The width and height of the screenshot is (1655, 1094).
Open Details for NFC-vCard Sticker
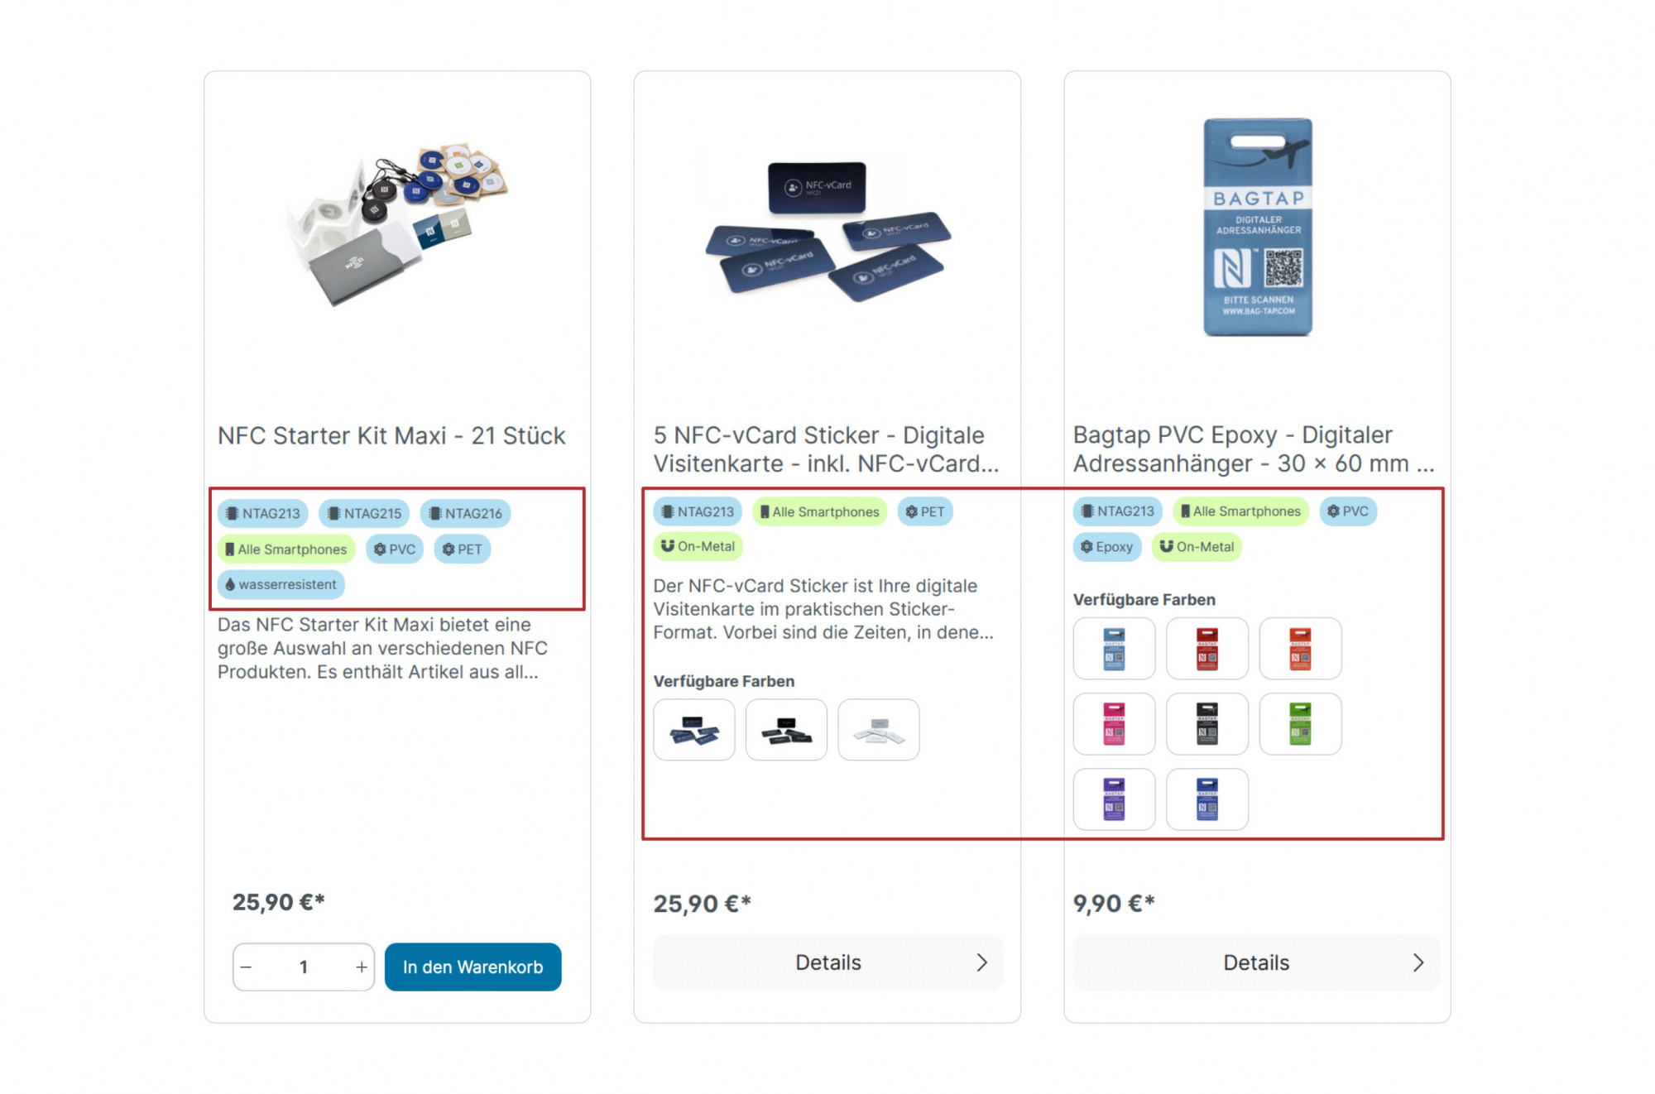coord(827,962)
